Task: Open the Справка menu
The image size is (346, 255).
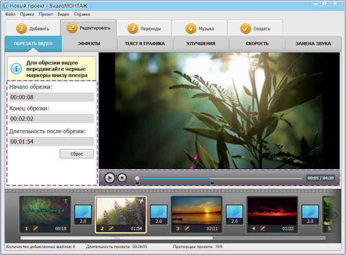Action: (82, 14)
